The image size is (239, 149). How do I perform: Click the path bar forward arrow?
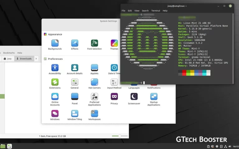[36, 59]
